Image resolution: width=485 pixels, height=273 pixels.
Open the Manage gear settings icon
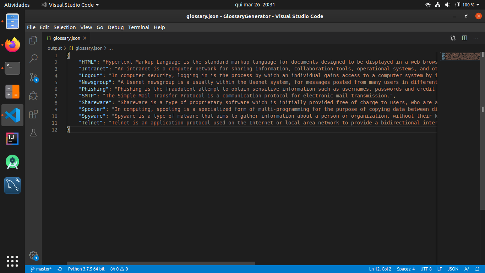(33, 255)
